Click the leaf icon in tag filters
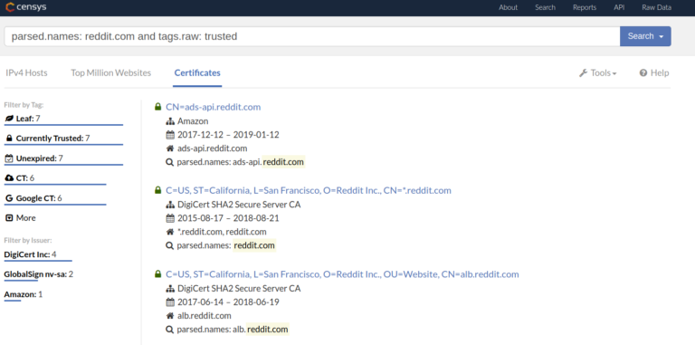The width and height of the screenshot is (695, 345). click(x=9, y=119)
